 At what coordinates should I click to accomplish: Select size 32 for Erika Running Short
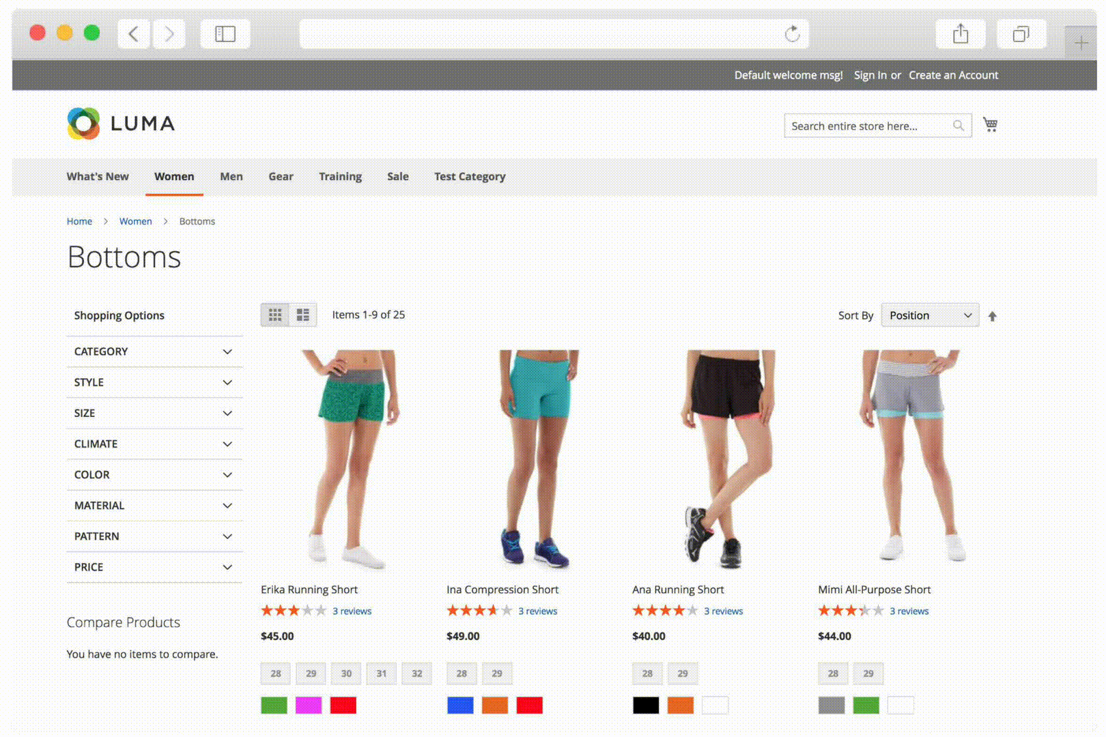417,674
